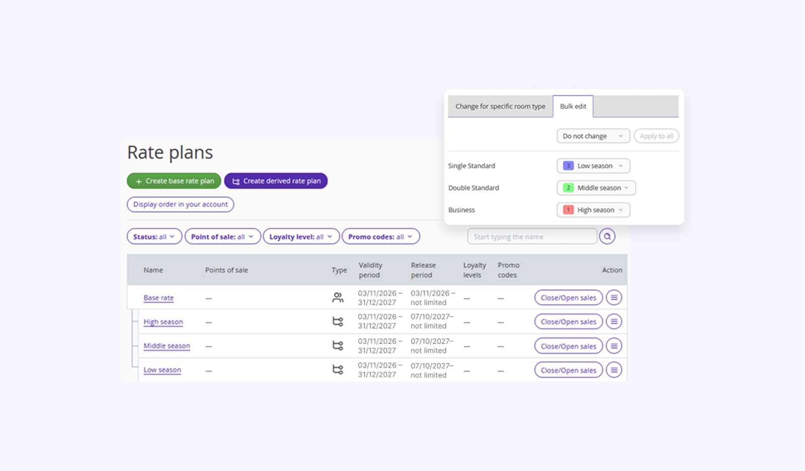Expand the Status filter dropdown
This screenshot has height=471, width=805.
pyautogui.click(x=154, y=237)
